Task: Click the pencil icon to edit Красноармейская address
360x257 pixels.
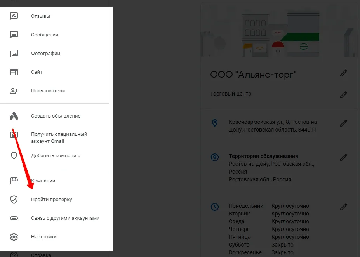Action: 343,123
